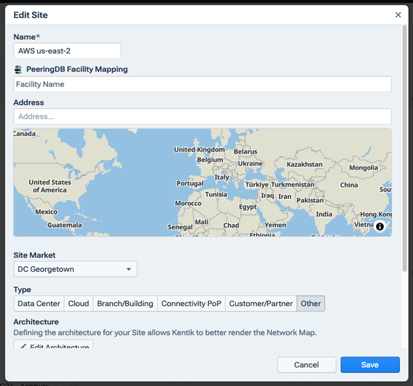Click Turkmenistan label on the map
Screen dimensions: 413x386
(x=293, y=184)
